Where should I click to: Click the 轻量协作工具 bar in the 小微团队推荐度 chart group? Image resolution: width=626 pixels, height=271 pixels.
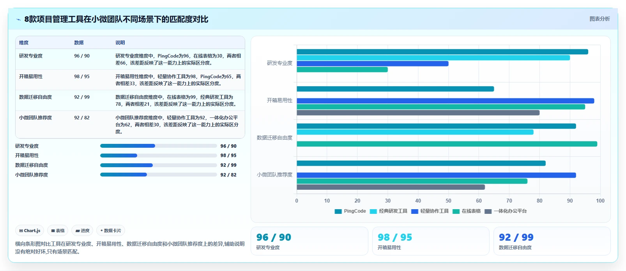point(436,175)
